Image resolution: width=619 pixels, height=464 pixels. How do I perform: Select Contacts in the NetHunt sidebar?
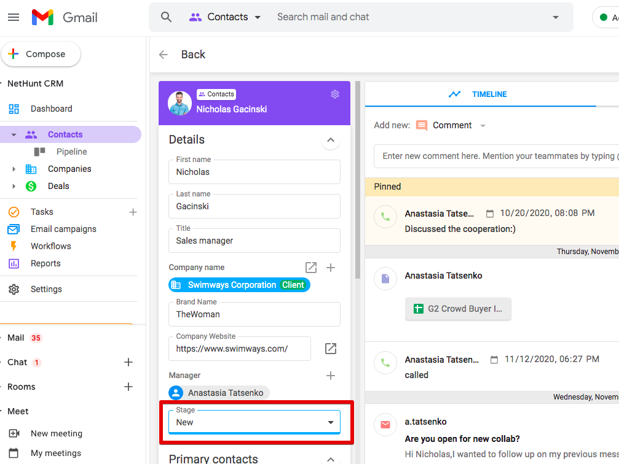tap(65, 134)
